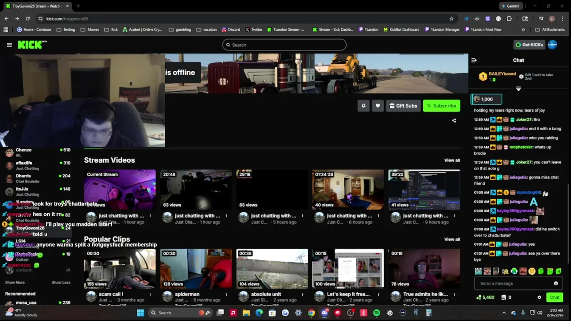Click the Gift Subs button
571x321 pixels.
pyautogui.click(x=403, y=106)
